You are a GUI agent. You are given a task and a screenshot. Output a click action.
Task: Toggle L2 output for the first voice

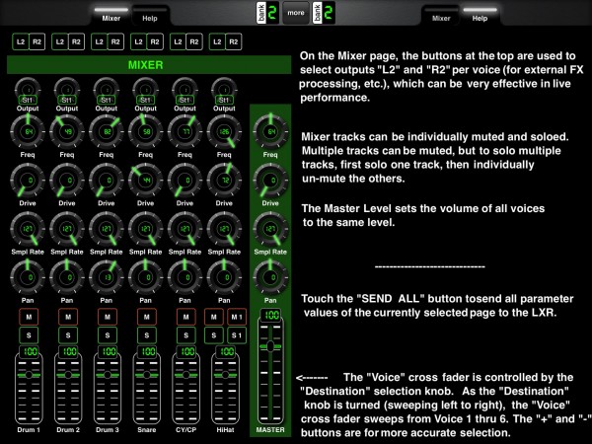[21, 41]
